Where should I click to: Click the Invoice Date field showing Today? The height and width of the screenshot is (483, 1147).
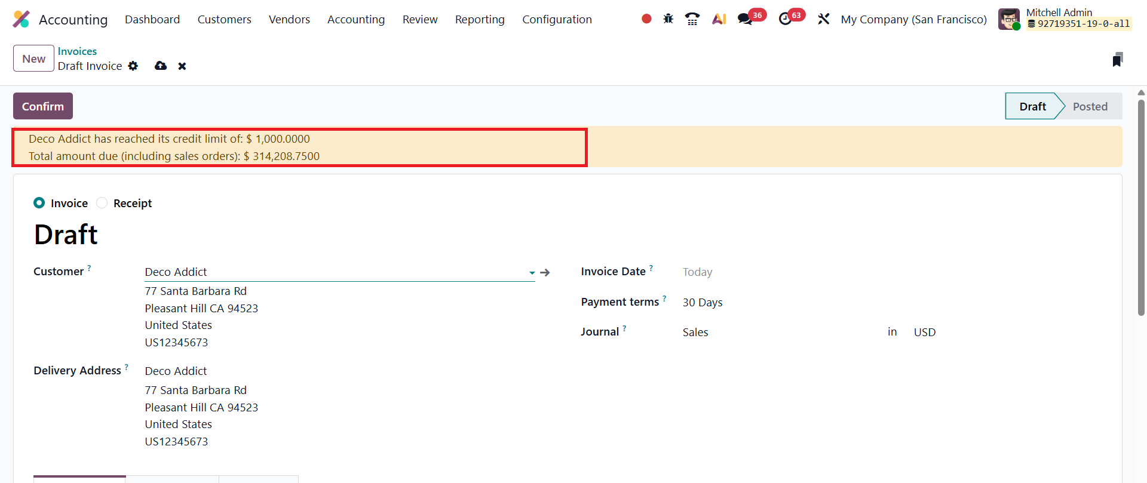(x=697, y=272)
